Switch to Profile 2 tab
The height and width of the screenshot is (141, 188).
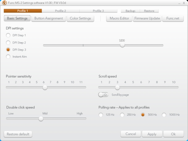[60, 11]
